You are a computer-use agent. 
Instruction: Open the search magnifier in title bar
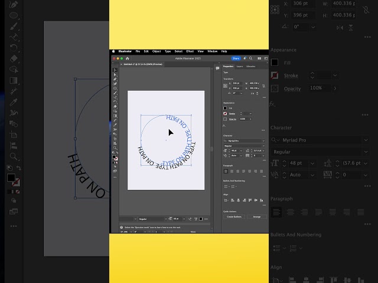tap(250, 58)
